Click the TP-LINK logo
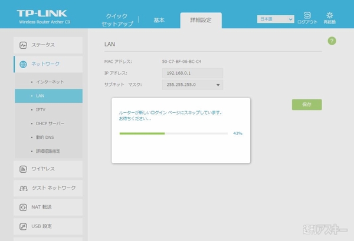Image resolution: width=354 pixels, height=241 pixels. coord(42,14)
